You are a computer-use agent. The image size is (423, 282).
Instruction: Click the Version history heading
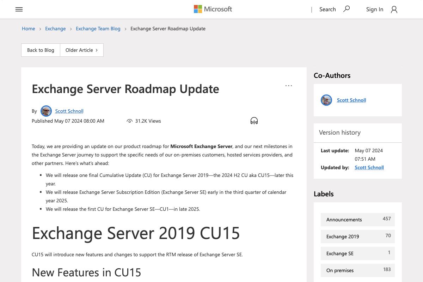tap(340, 133)
